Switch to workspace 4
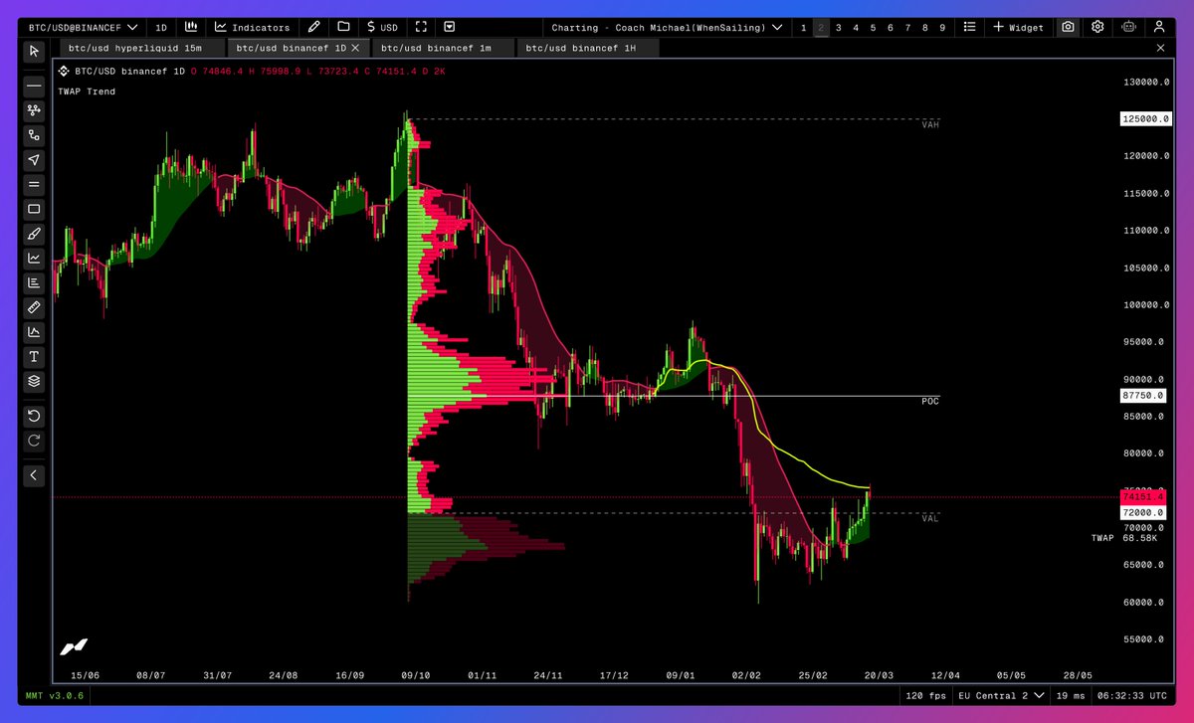The width and height of the screenshot is (1194, 723). pyautogui.click(x=856, y=27)
